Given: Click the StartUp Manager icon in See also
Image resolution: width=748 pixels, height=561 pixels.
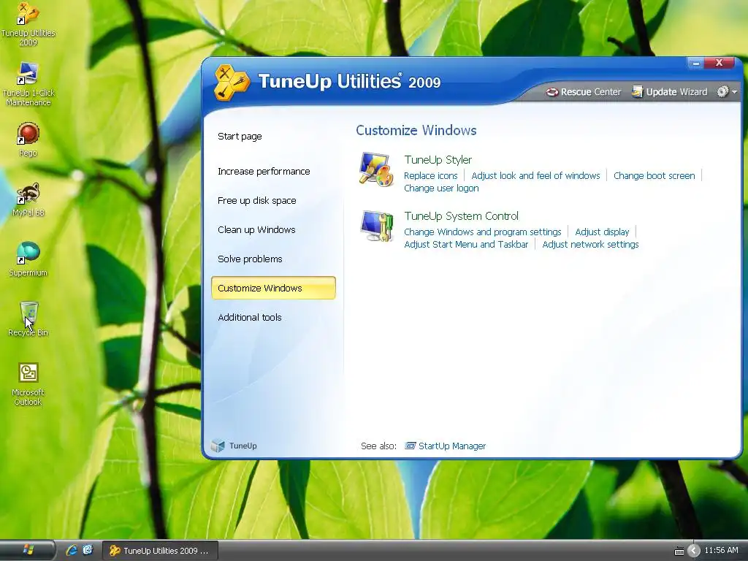Looking at the screenshot, I should point(410,446).
